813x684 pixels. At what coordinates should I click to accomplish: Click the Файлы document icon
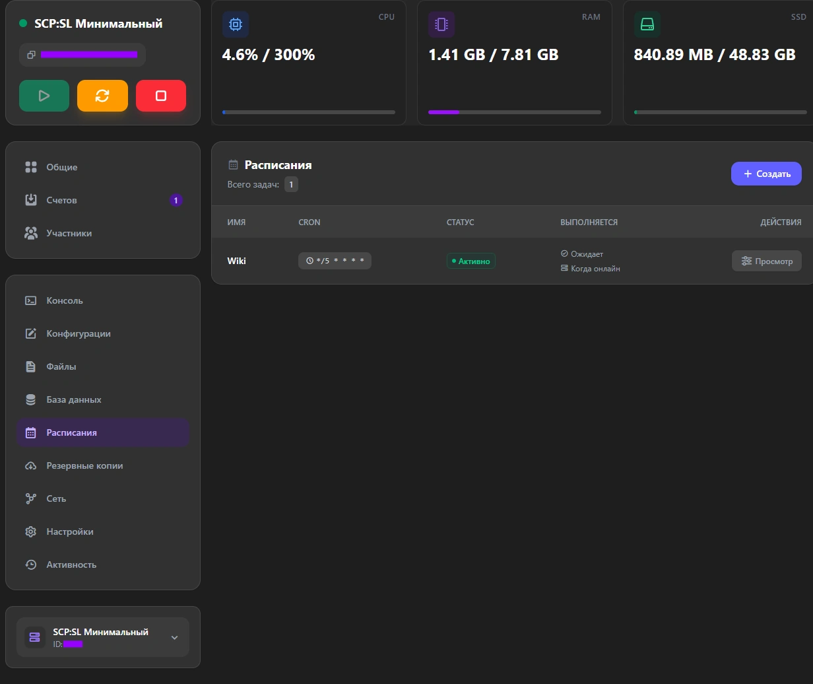pos(31,366)
